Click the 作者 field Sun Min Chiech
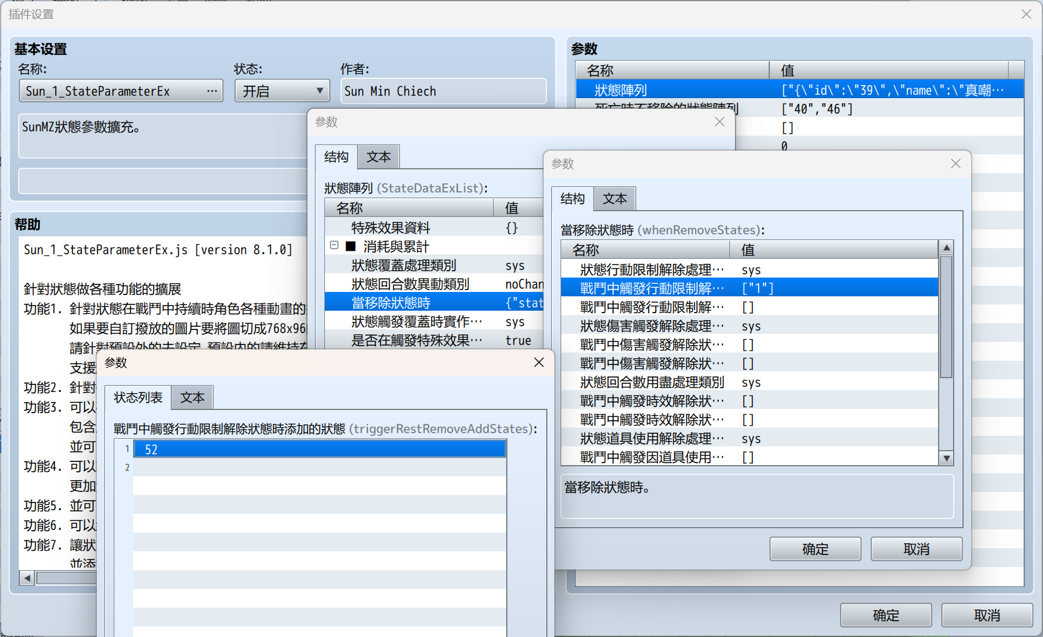Viewport: 1043px width, 637px height. pyautogui.click(x=443, y=91)
